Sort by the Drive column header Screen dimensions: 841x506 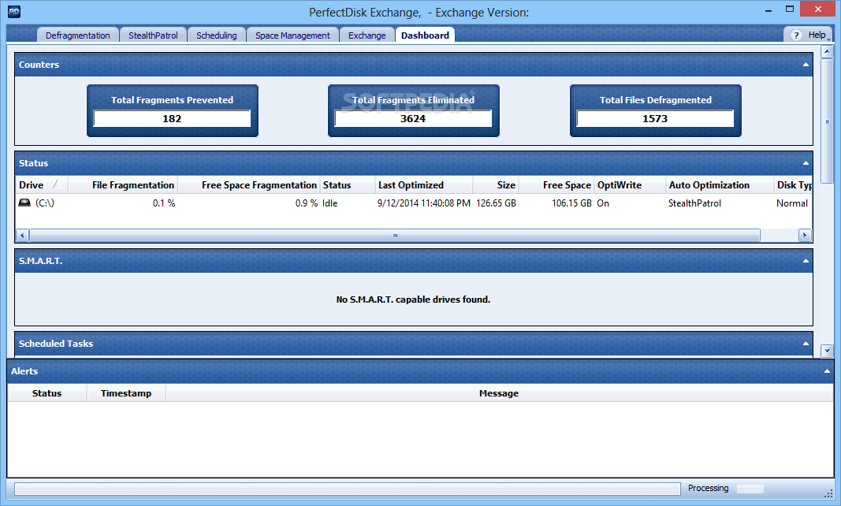pyautogui.click(x=41, y=185)
